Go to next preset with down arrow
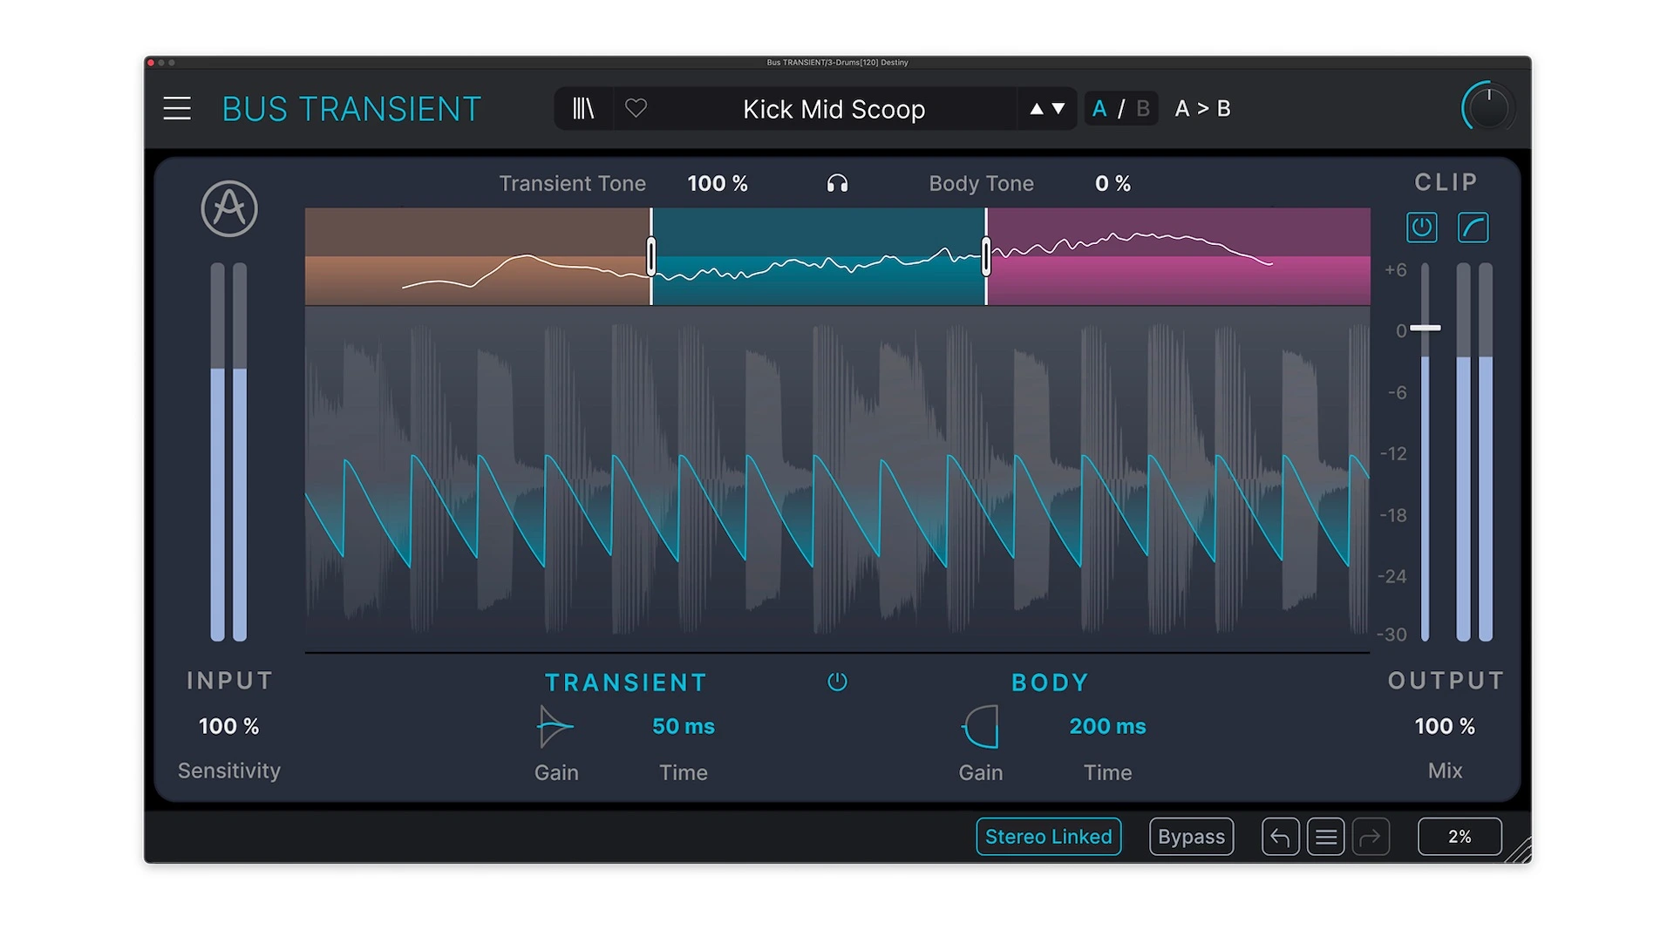Viewport: 1674px width, 930px height. coord(1058,109)
